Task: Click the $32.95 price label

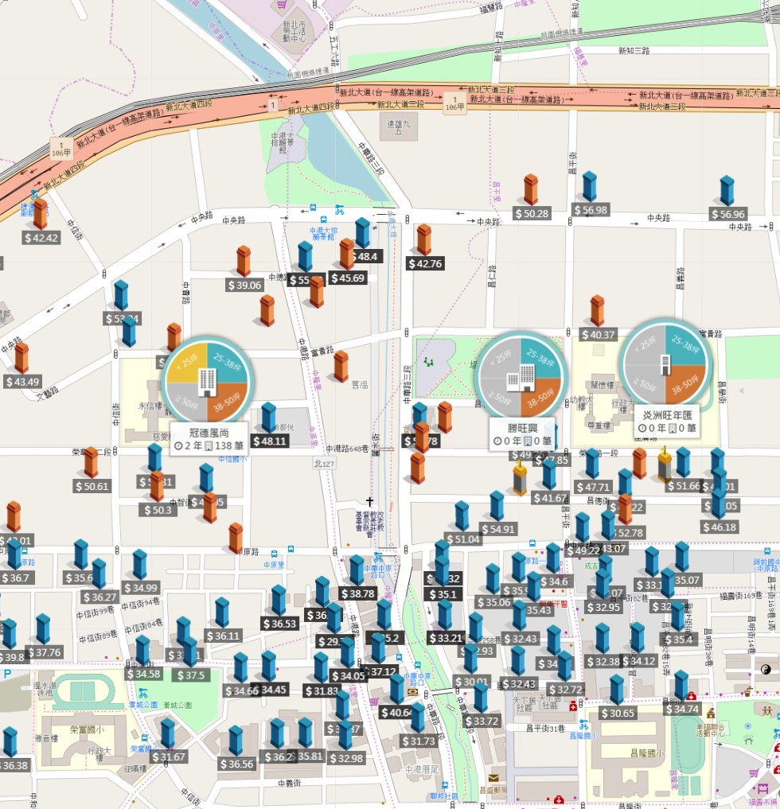Action: point(603,607)
